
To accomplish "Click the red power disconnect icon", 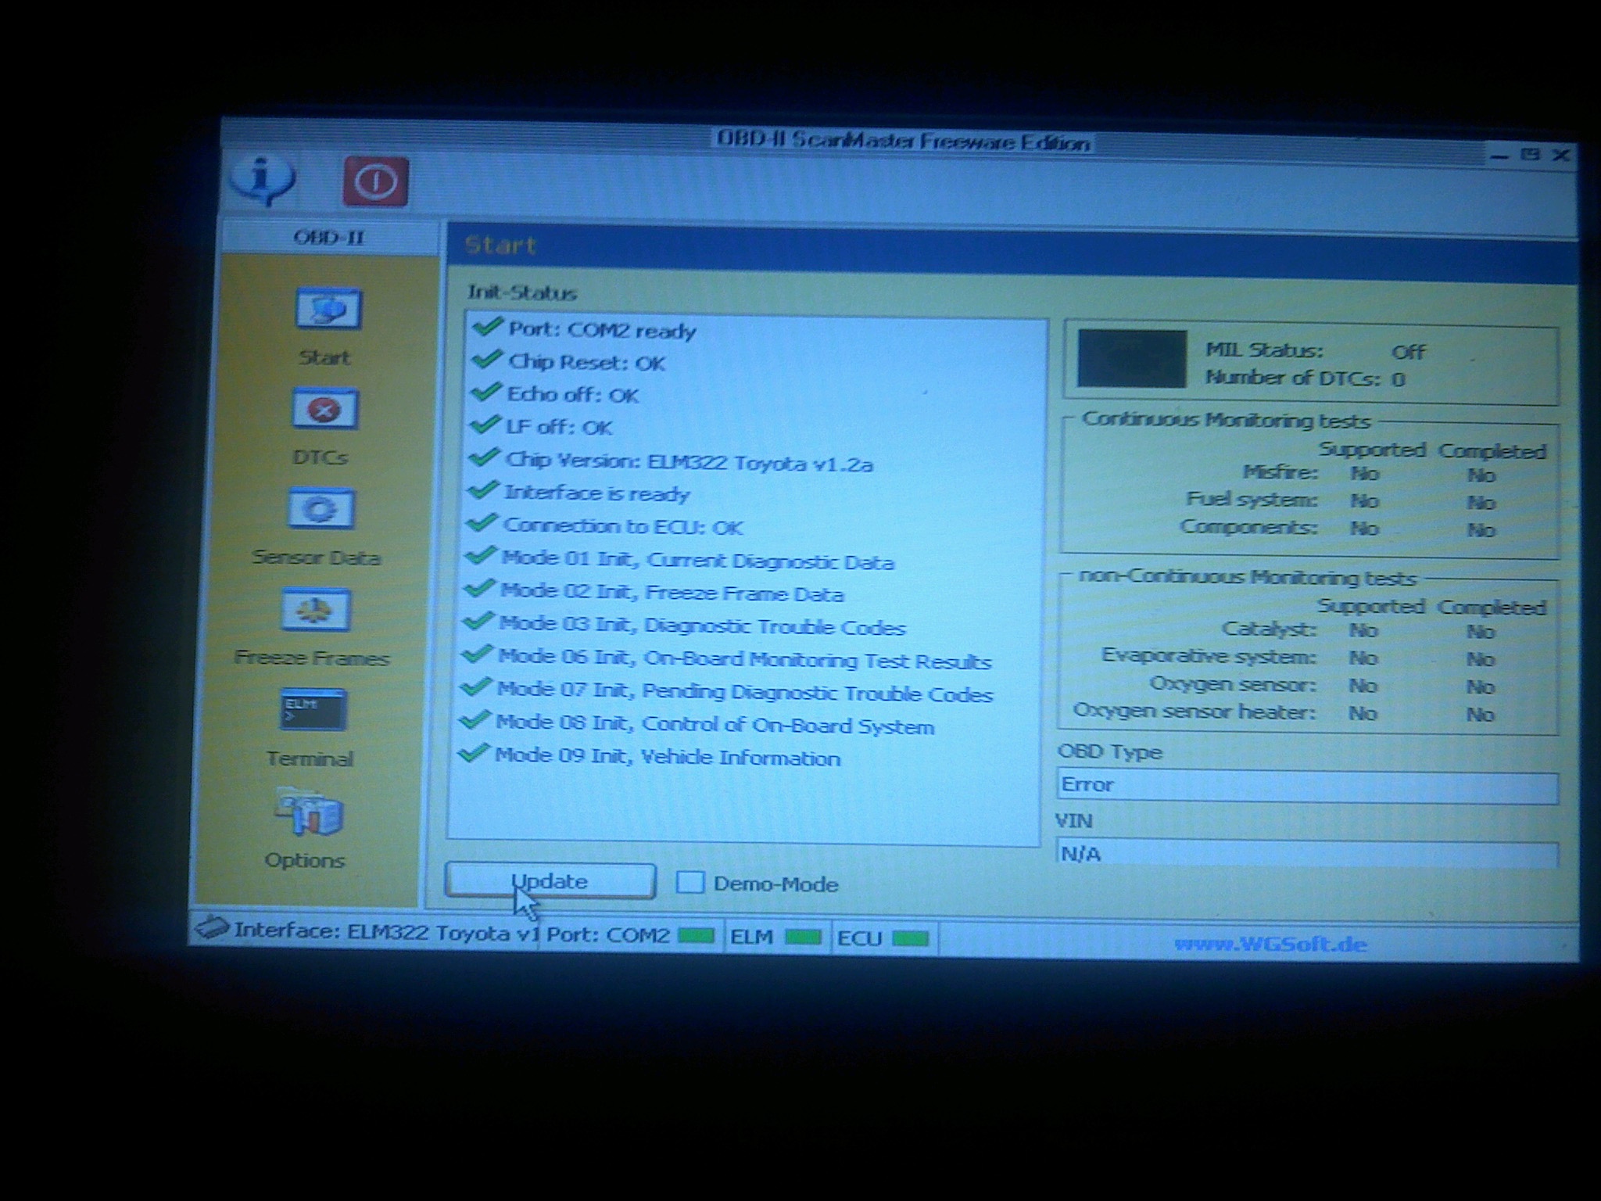I will tap(375, 181).
